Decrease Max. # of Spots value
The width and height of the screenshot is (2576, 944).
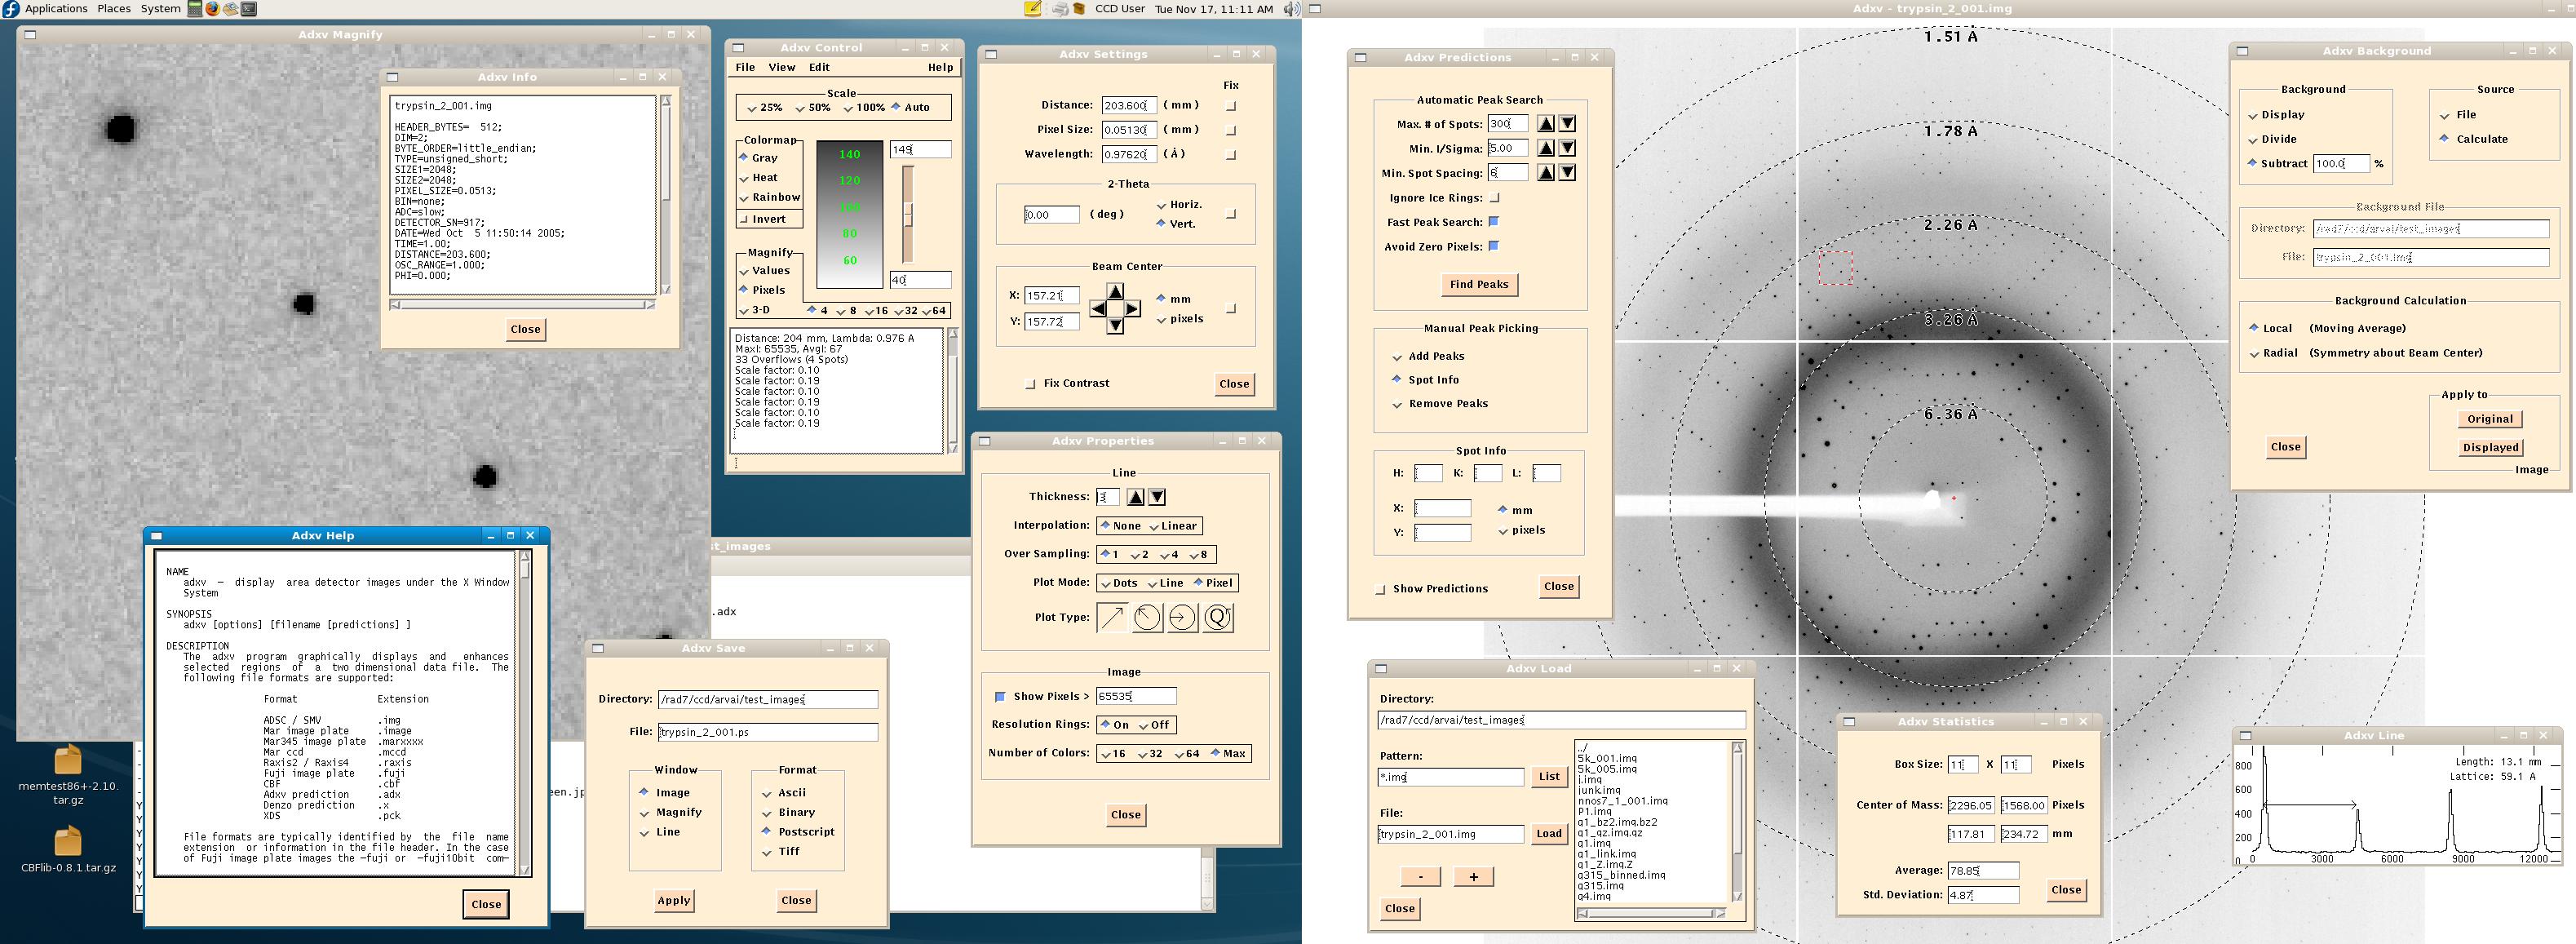1568,124
